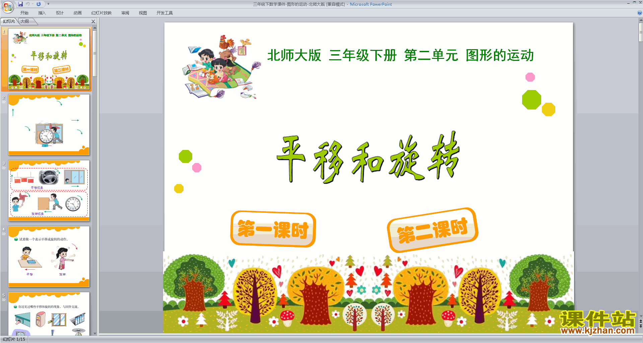Viewport: 643px width, 343px height.
Task: Click the 第一课时 button on slide
Action: click(273, 229)
